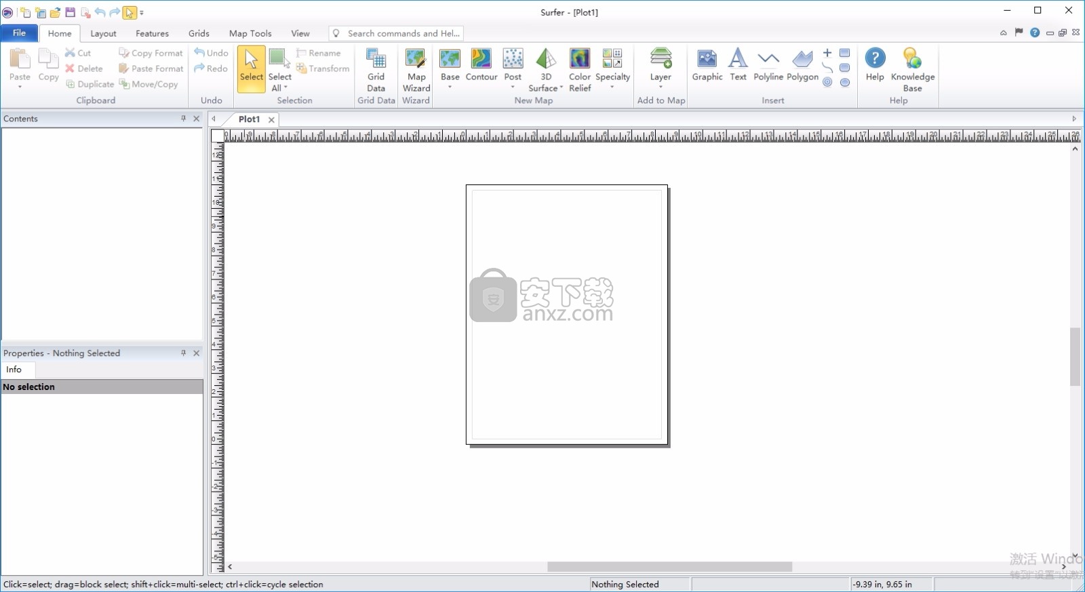Close the Properties panel
This screenshot has width=1085, height=592.
(x=197, y=353)
